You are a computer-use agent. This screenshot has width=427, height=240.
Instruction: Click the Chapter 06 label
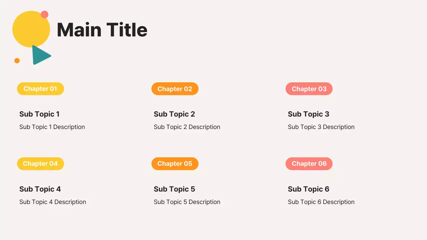309,164
